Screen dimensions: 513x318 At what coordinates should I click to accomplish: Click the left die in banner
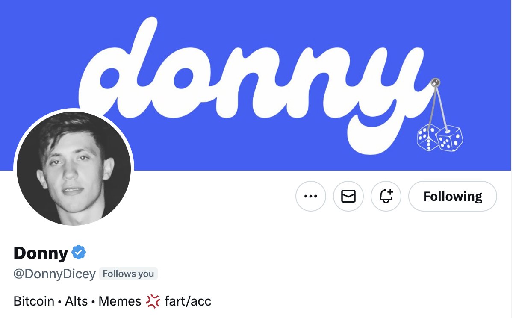pyautogui.click(x=427, y=137)
